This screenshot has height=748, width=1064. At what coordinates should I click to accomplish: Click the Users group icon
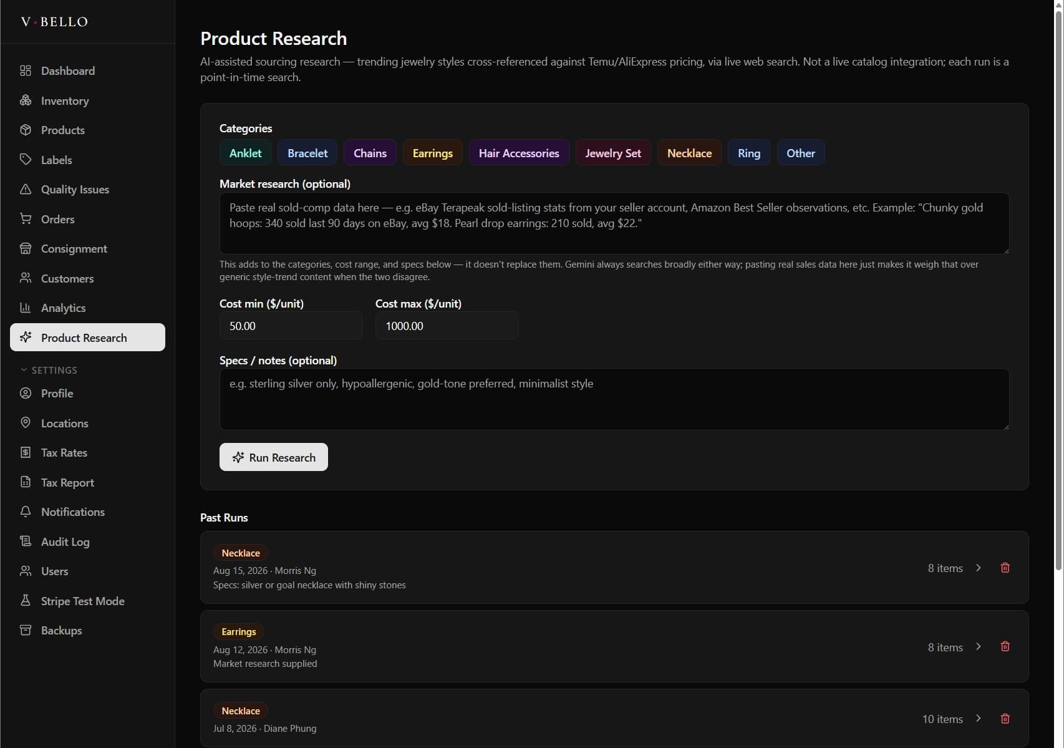coord(26,571)
